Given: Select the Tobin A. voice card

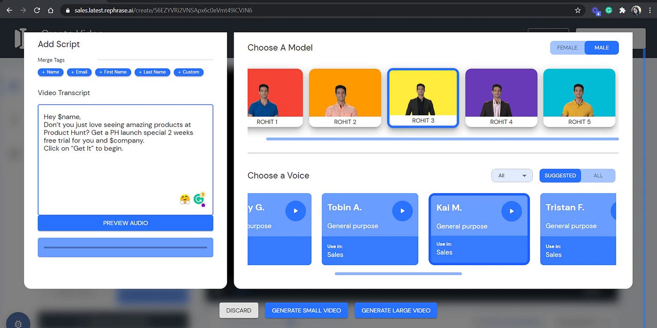Looking at the screenshot, I should coord(370,229).
